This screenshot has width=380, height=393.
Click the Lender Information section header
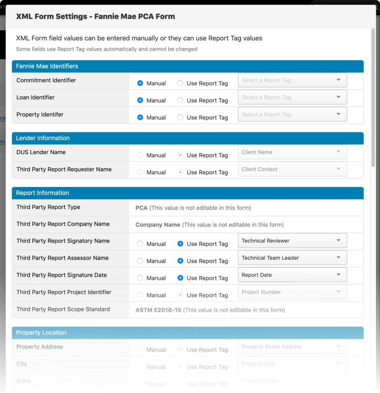point(188,138)
